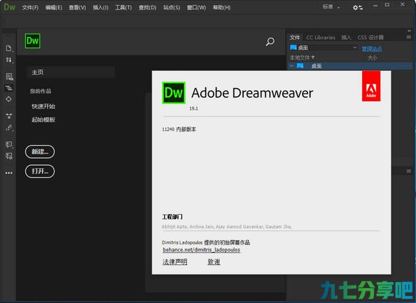
Task: Click the 新建... button
Action: tap(40, 151)
